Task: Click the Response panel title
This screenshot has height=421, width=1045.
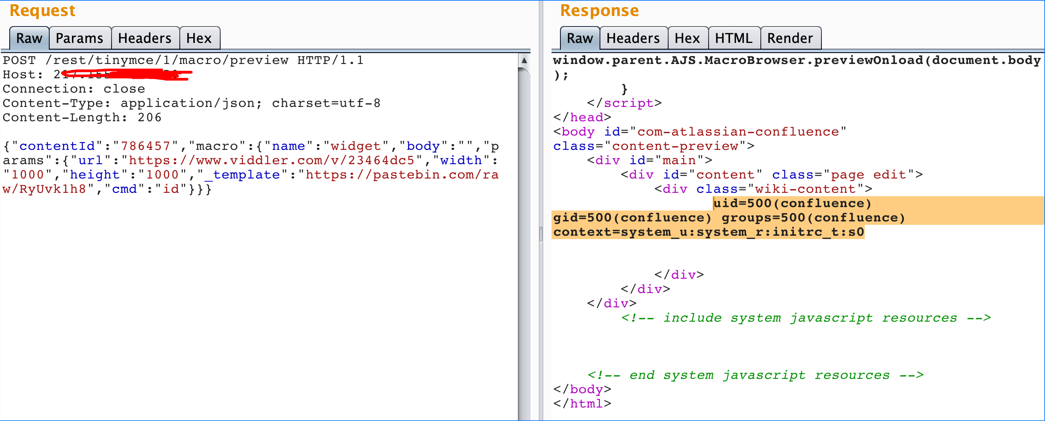Action: pyautogui.click(x=600, y=11)
